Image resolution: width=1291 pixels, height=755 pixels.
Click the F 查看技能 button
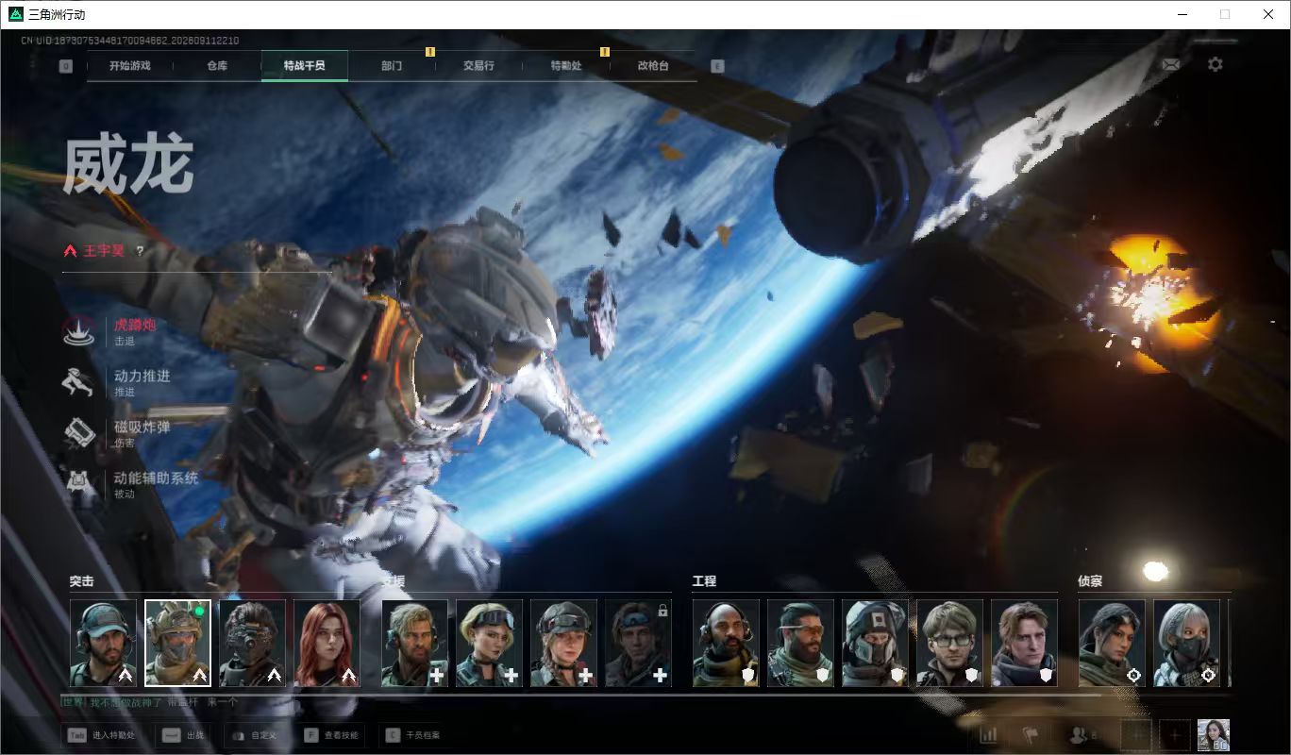(x=330, y=735)
